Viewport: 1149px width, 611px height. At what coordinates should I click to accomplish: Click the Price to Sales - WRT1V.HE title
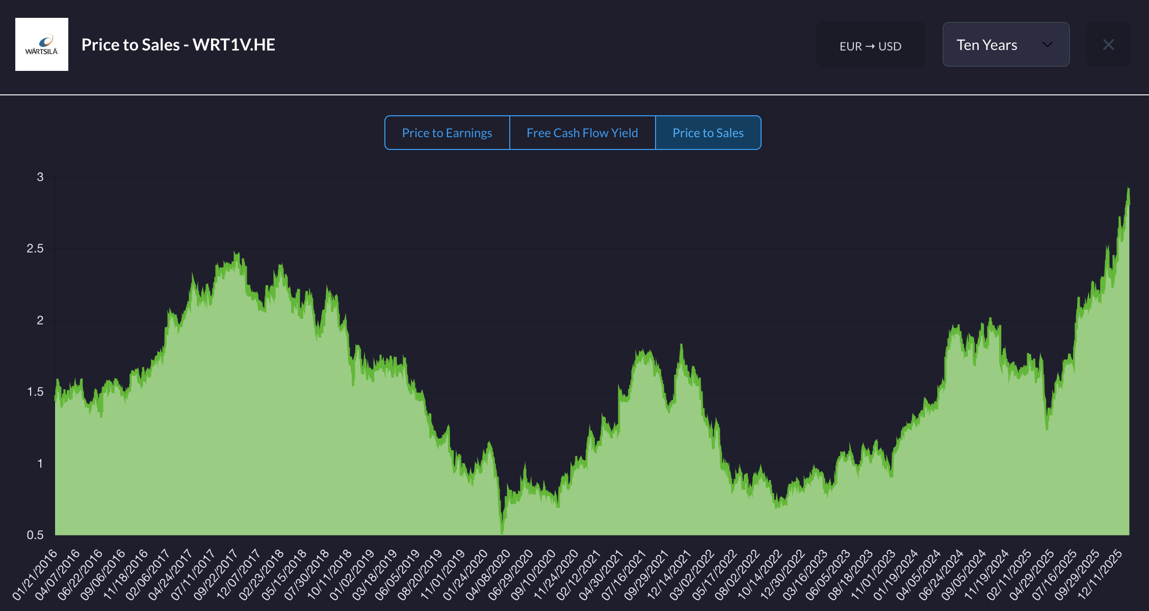tap(178, 45)
